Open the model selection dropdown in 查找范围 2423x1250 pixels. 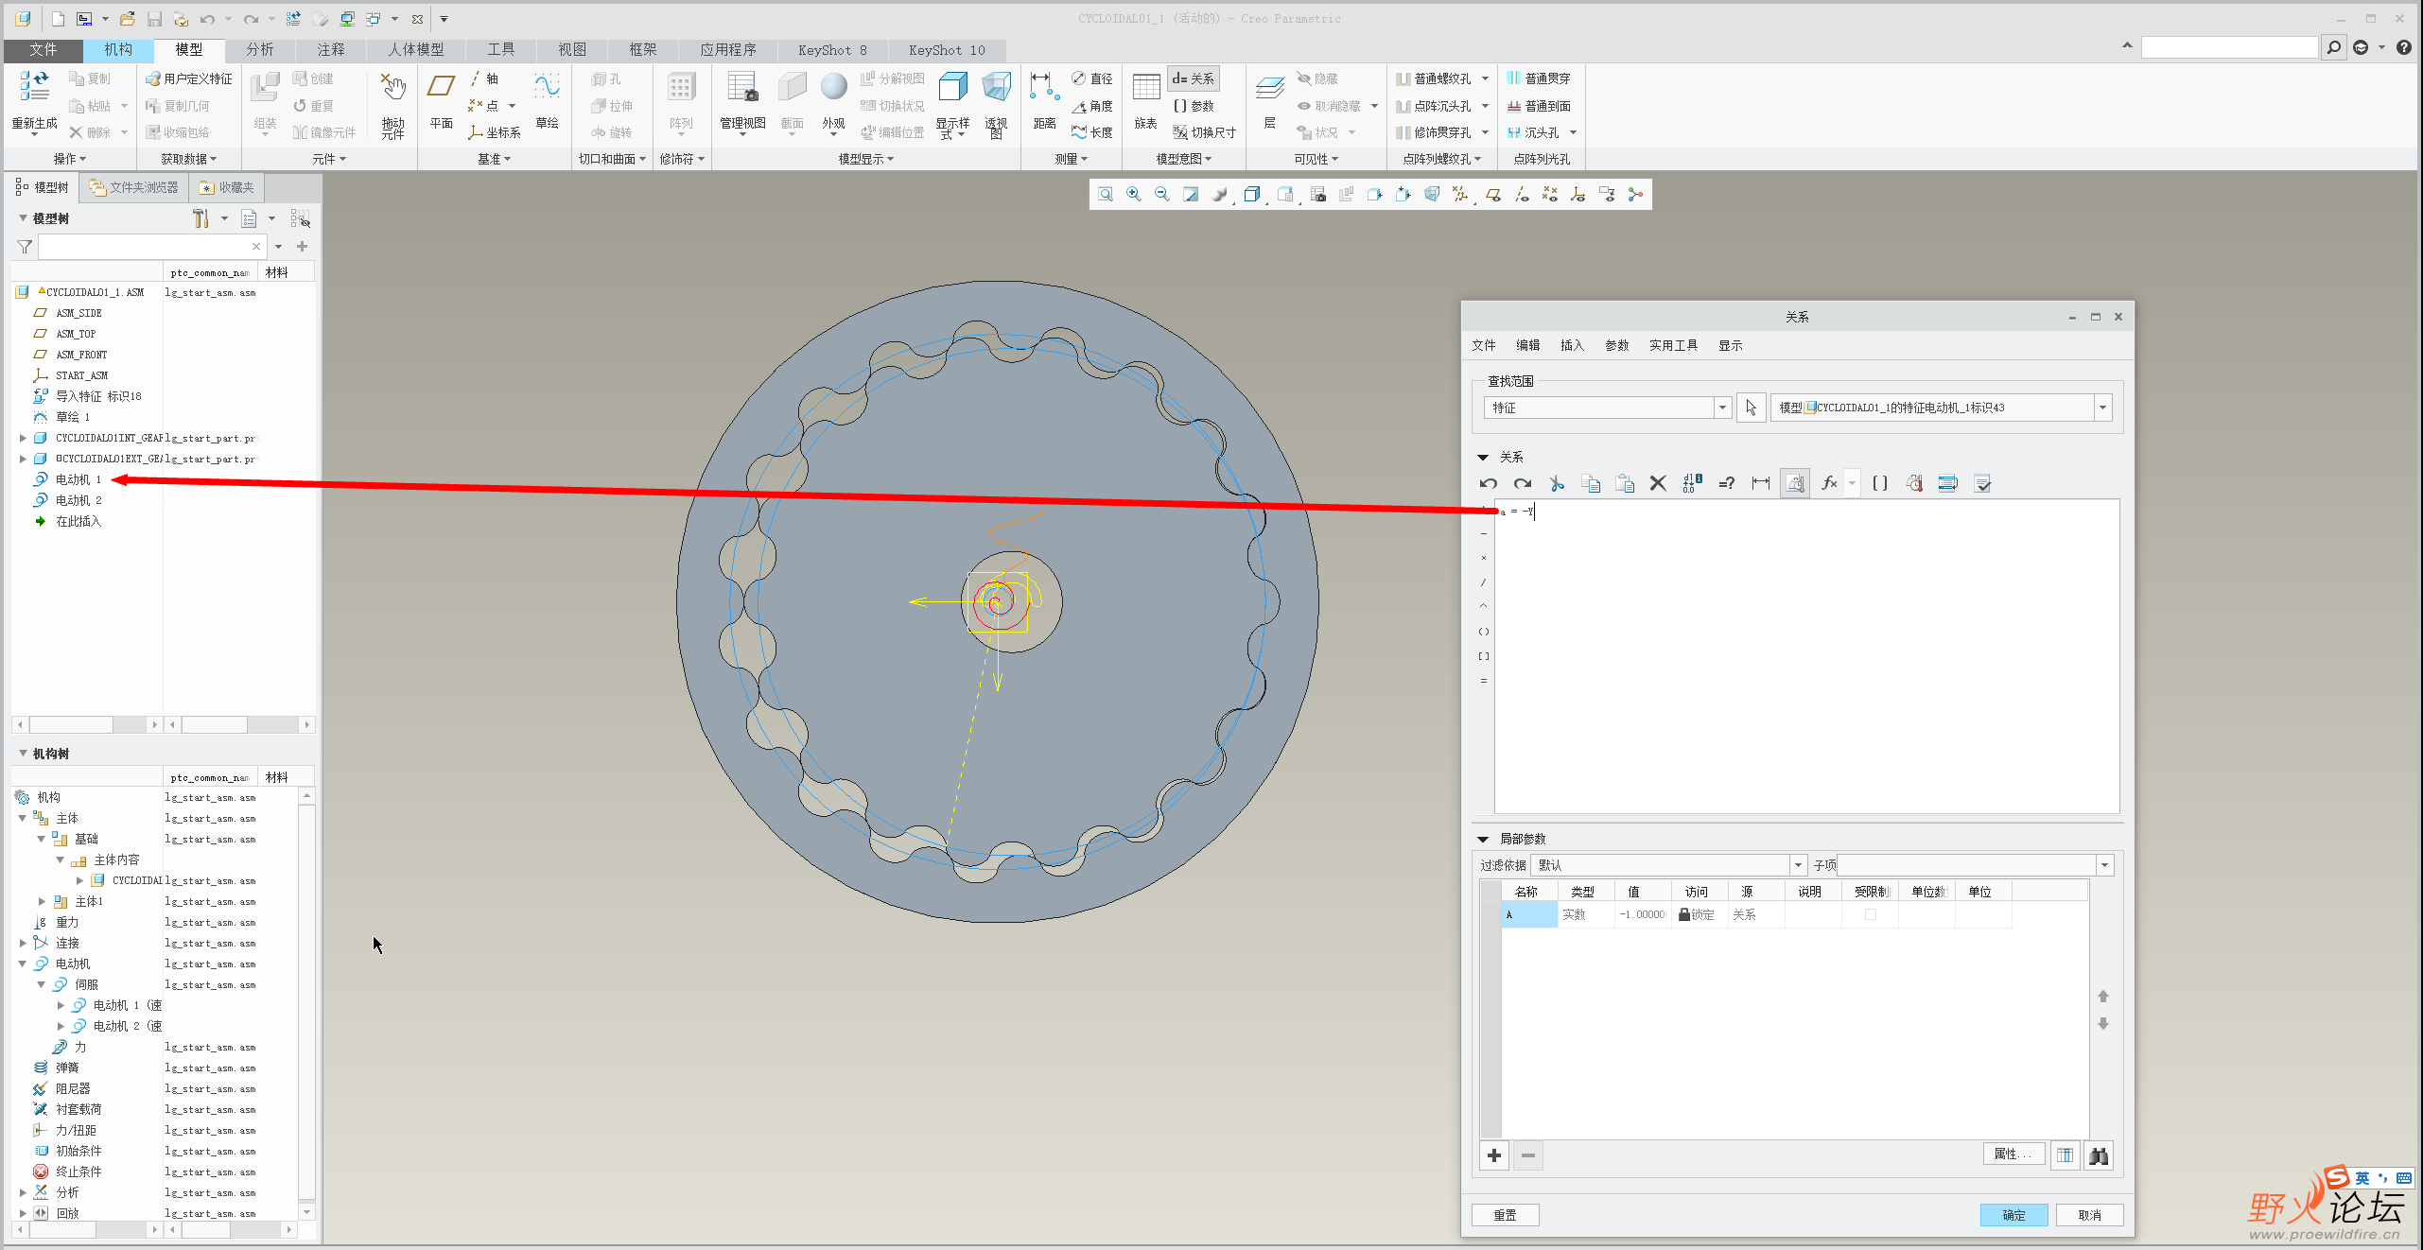(2102, 408)
